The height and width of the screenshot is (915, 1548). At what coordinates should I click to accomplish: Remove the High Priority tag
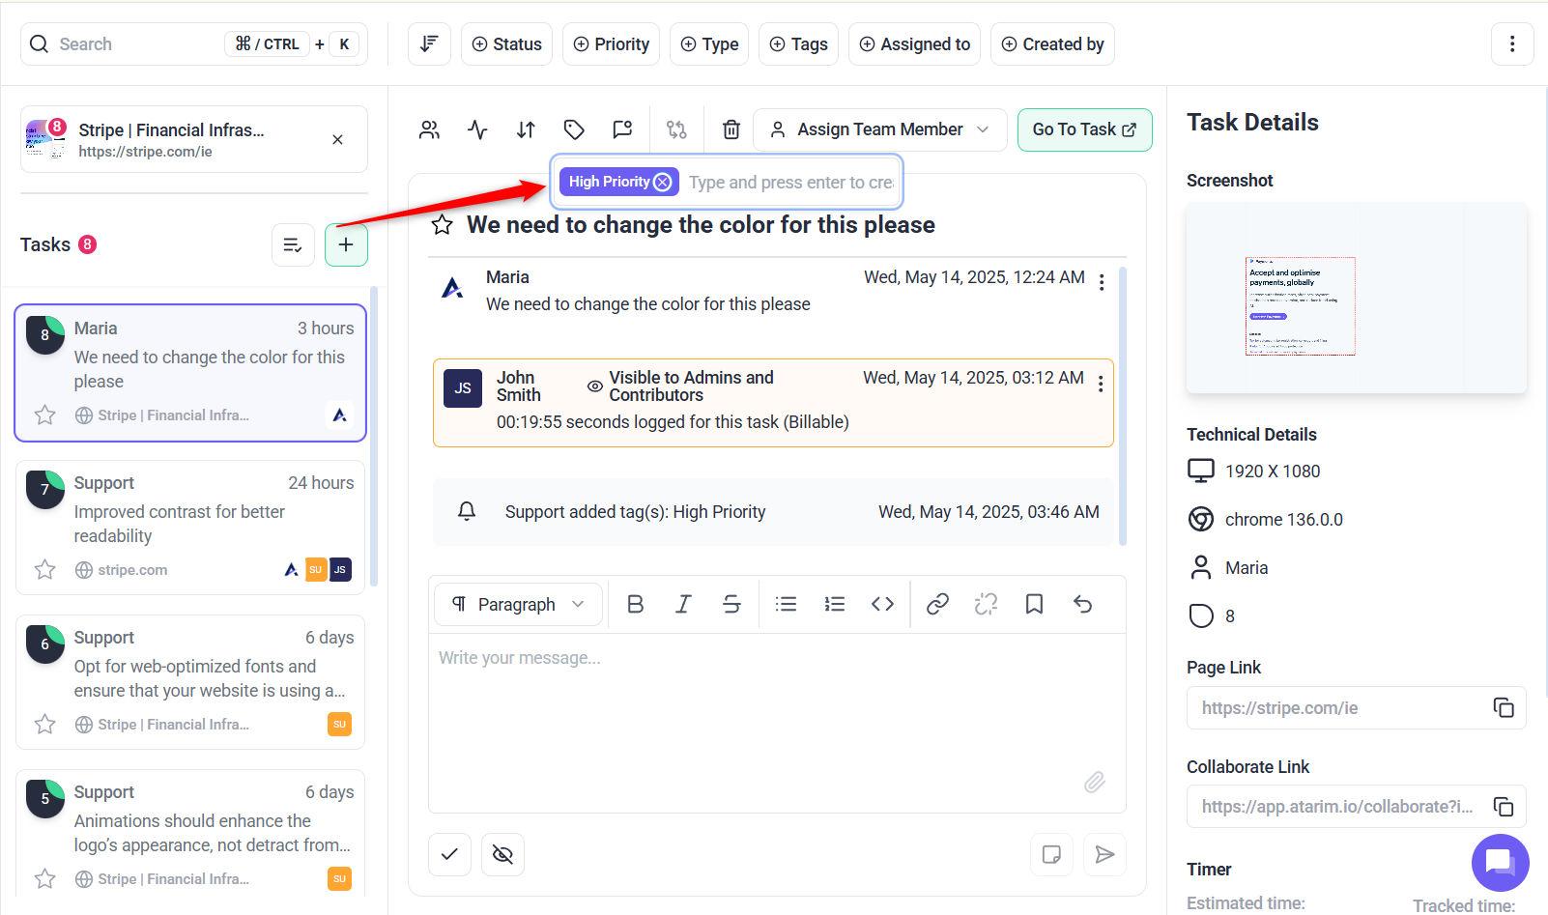pos(662,182)
